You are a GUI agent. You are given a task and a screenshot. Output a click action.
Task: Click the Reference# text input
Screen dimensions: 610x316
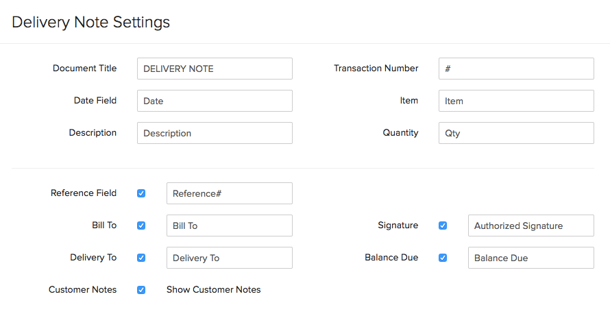click(x=229, y=193)
